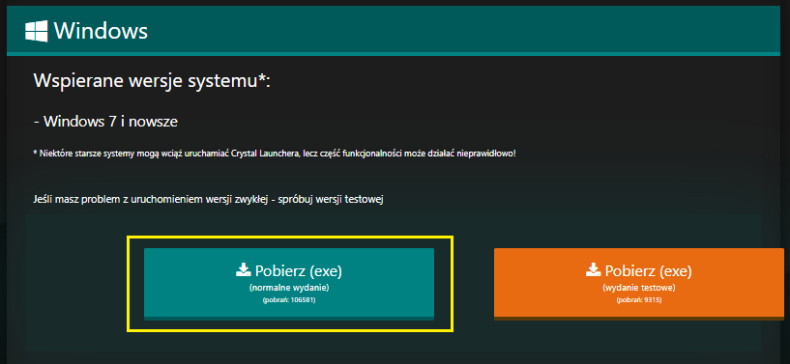Click the "pobrań: 106581" download counter

(x=289, y=300)
